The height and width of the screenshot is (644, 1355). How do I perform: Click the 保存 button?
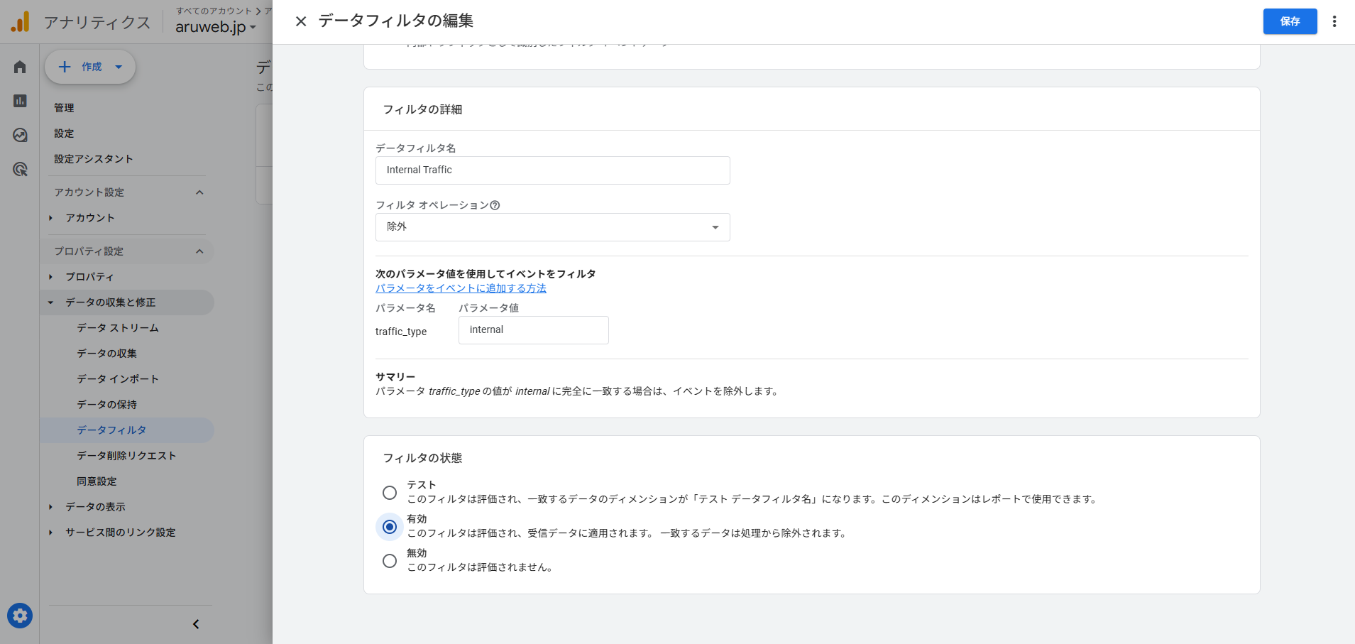1290,21
